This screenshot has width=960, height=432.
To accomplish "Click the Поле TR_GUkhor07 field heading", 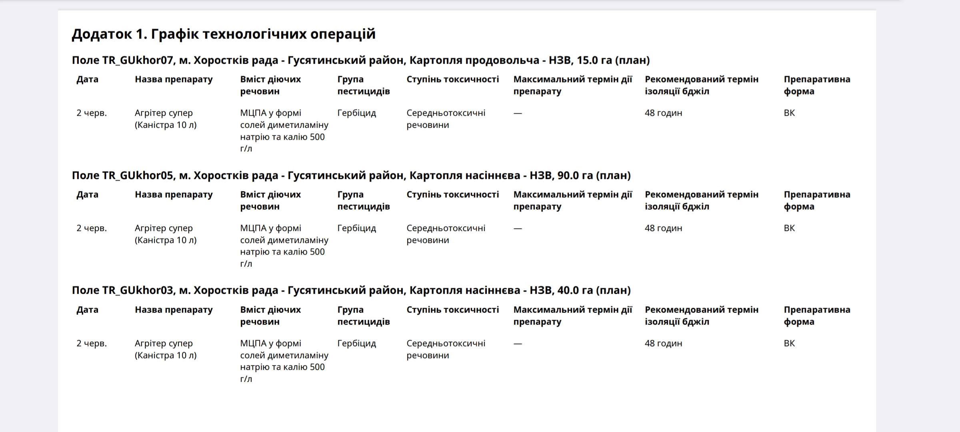I will 360,60.
